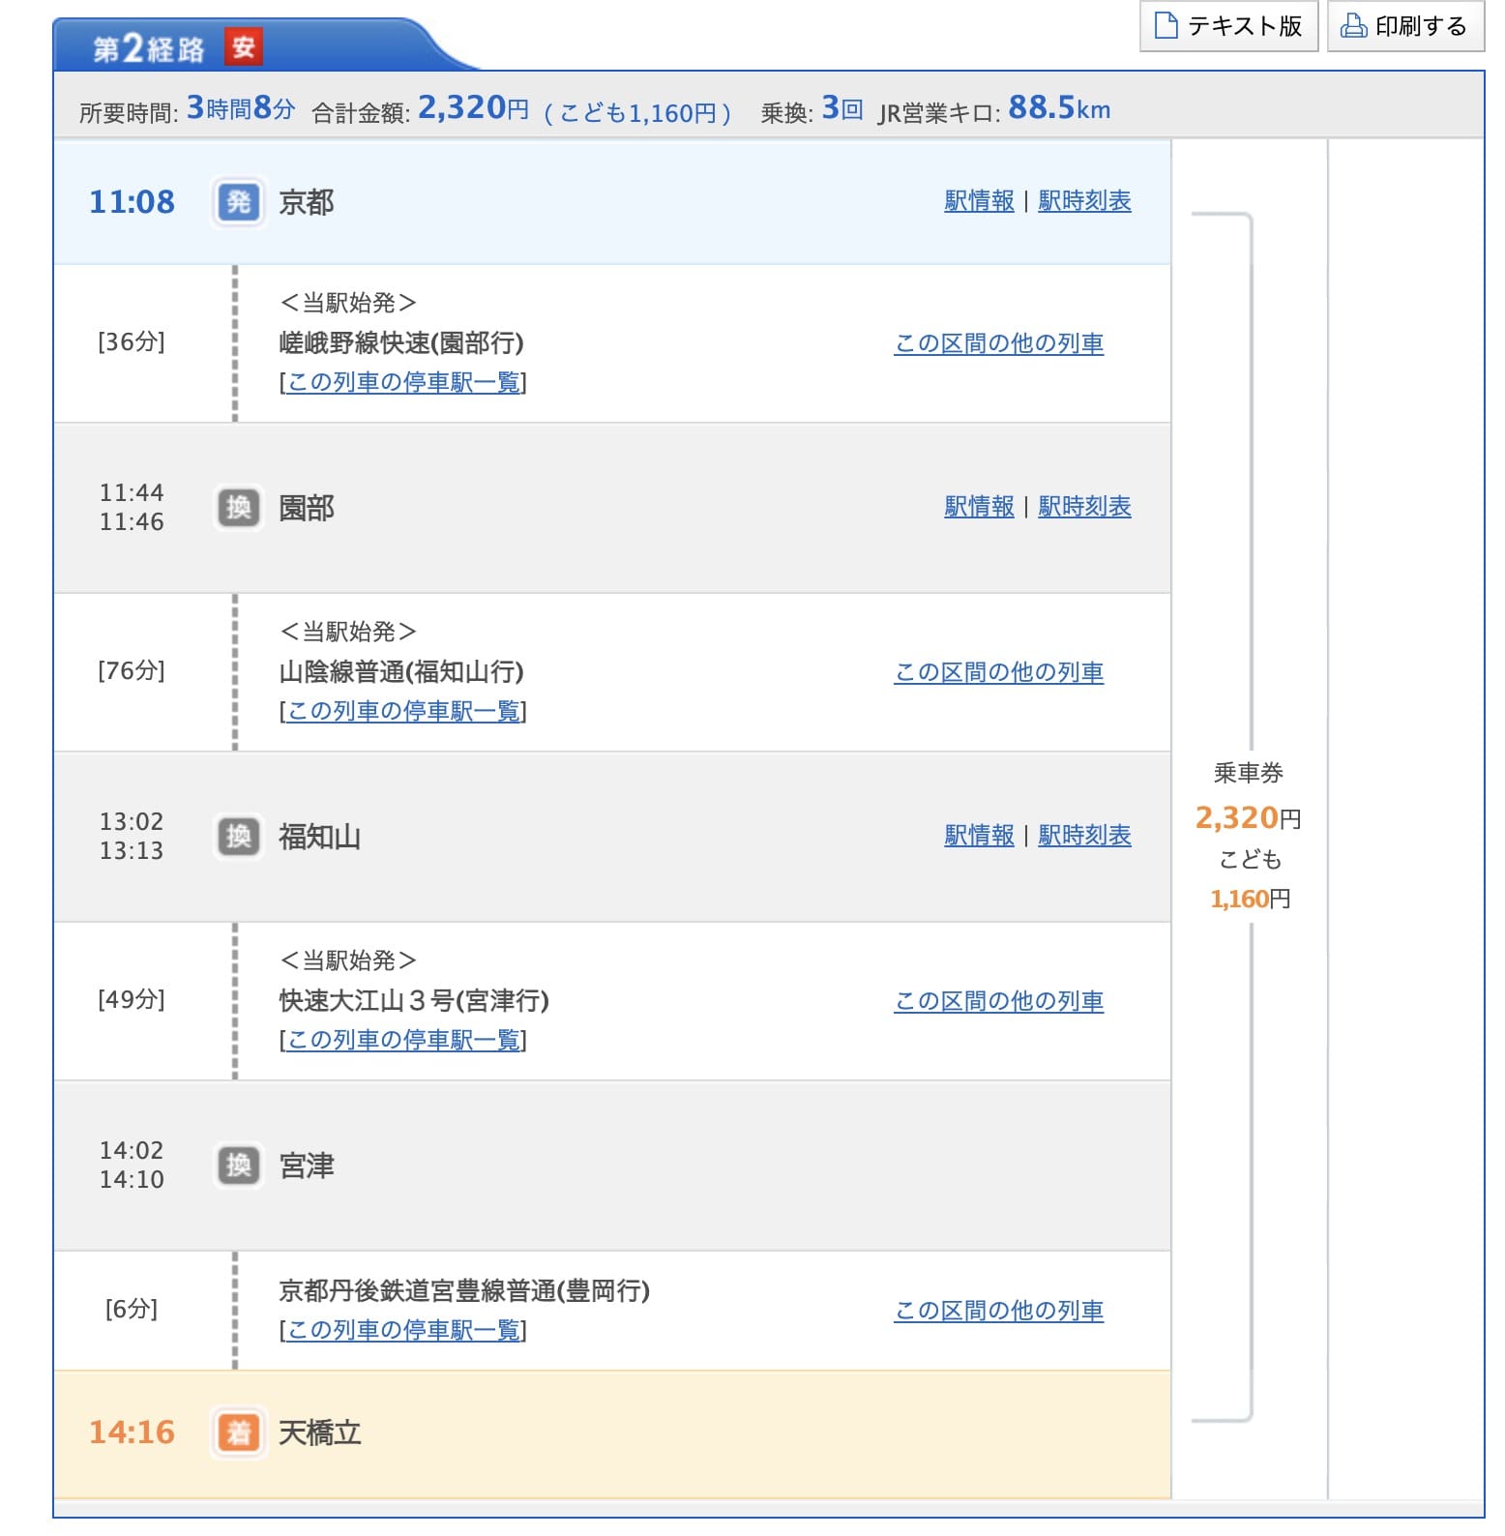Click the テキスト版 button

[x=1228, y=25]
